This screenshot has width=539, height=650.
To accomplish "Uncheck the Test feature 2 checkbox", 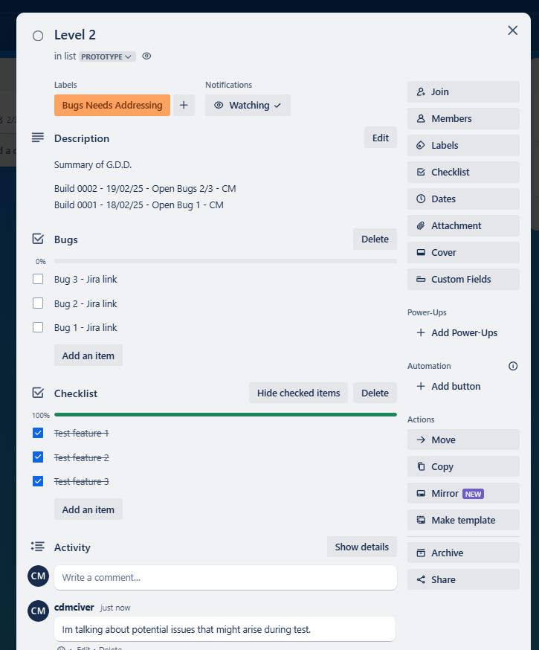I will pyautogui.click(x=38, y=457).
